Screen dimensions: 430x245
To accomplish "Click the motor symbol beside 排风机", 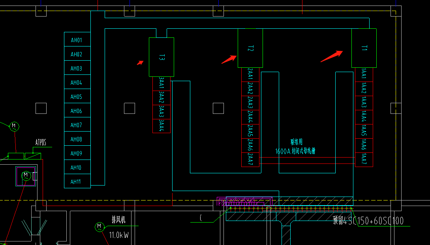I will [100, 226].
